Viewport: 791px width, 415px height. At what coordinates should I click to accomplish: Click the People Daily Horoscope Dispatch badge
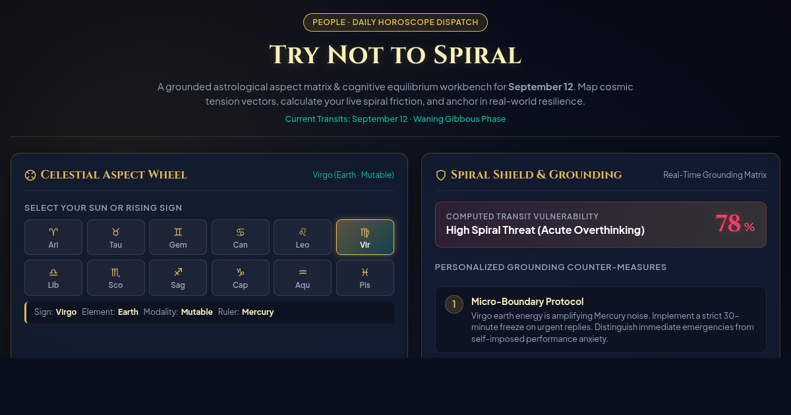click(x=395, y=22)
